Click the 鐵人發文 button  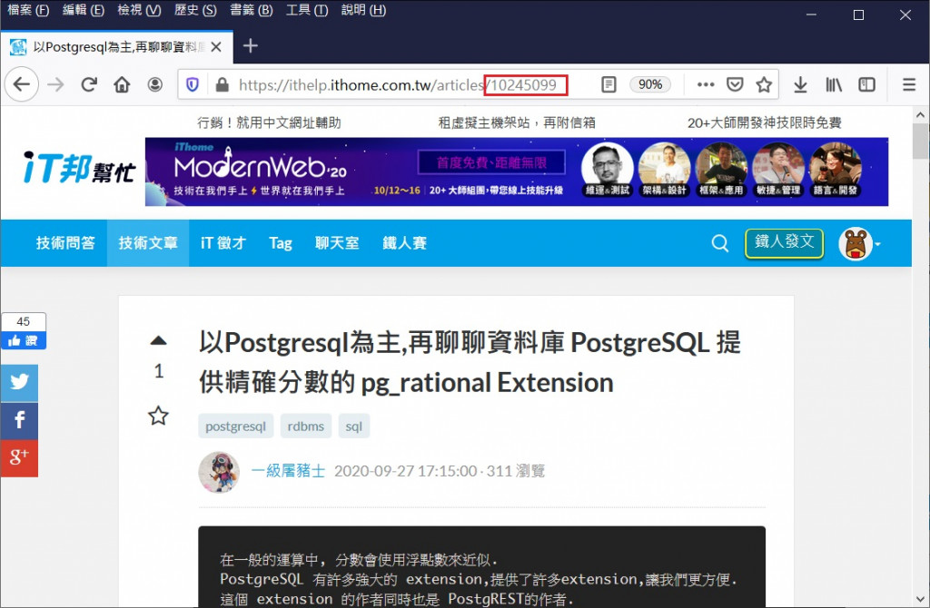(x=784, y=243)
